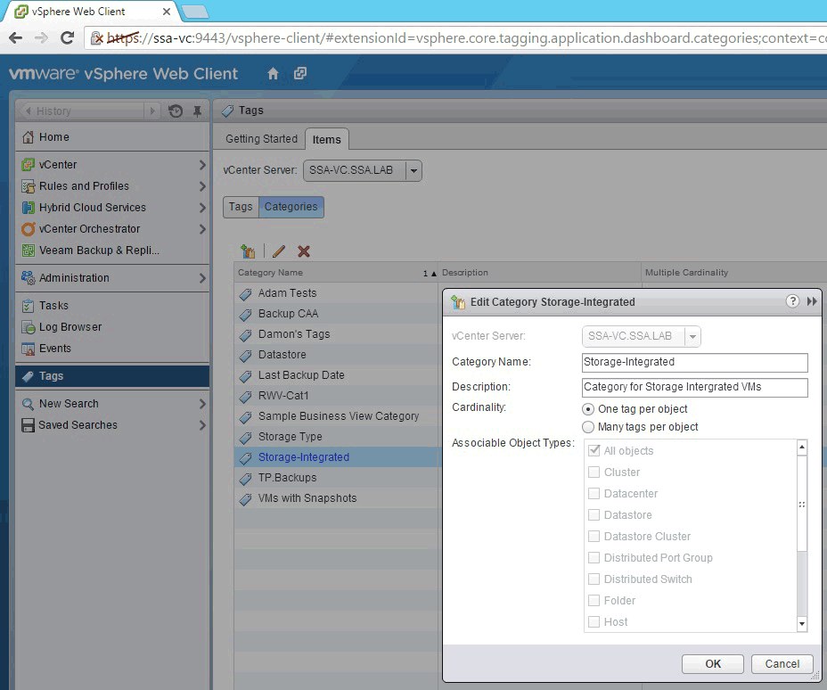Viewport: 827px width, 690px height.
Task: Select the Items tab
Action: tap(326, 139)
